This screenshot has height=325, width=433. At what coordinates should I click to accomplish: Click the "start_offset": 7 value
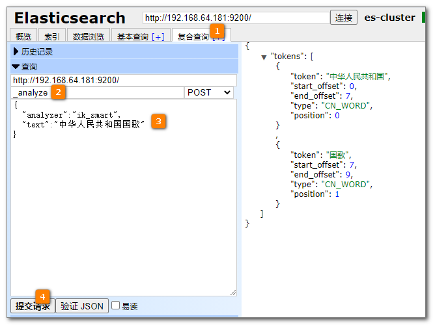click(x=352, y=165)
